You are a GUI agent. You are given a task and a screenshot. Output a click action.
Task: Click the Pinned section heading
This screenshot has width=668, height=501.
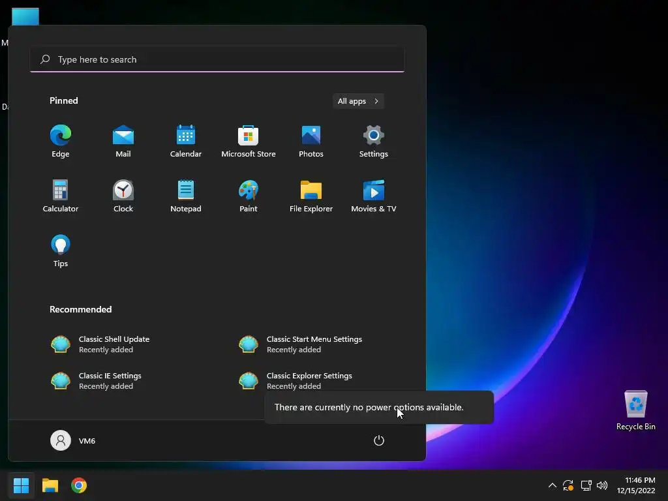64,100
